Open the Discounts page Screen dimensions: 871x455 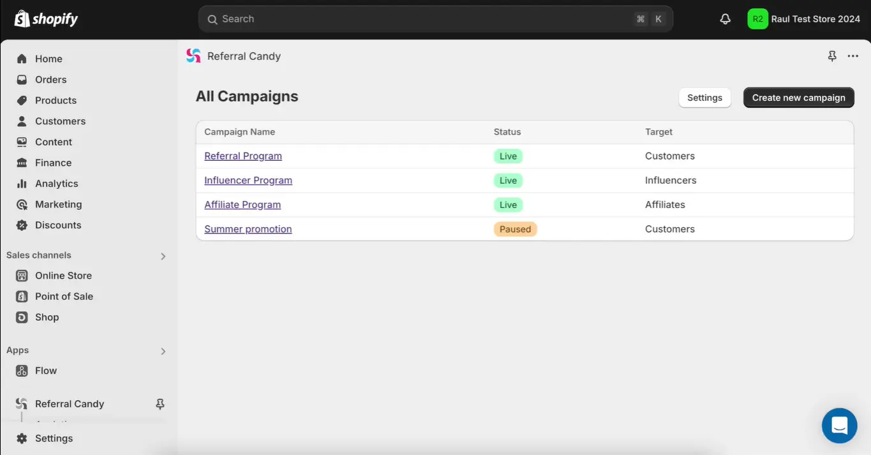(x=58, y=225)
